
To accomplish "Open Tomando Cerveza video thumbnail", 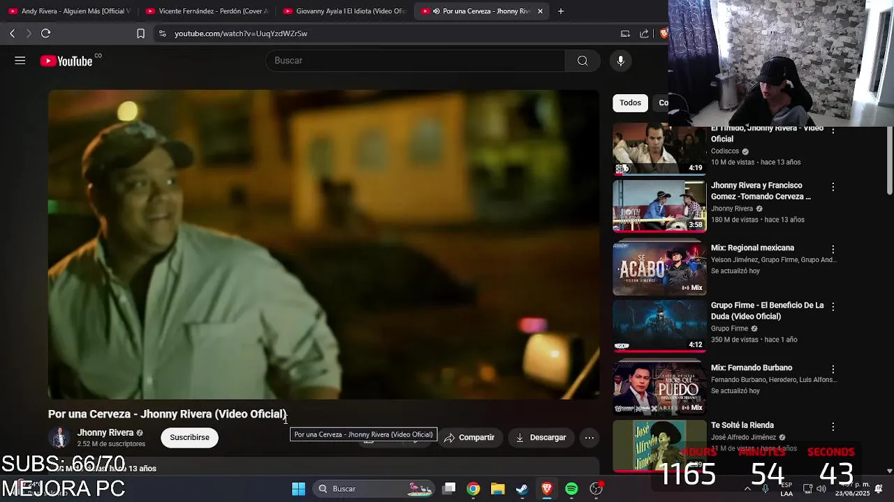I will pyautogui.click(x=659, y=206).
